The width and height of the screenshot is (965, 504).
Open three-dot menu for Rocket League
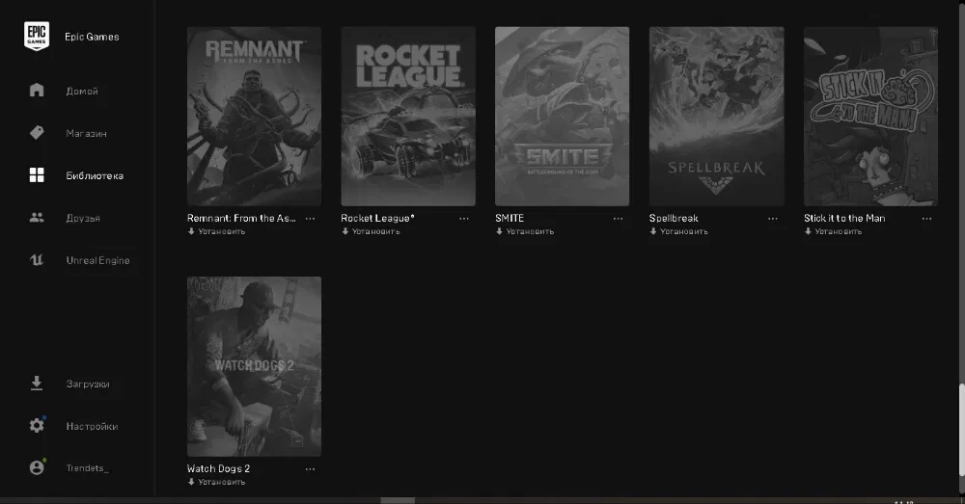pos(464,219)
